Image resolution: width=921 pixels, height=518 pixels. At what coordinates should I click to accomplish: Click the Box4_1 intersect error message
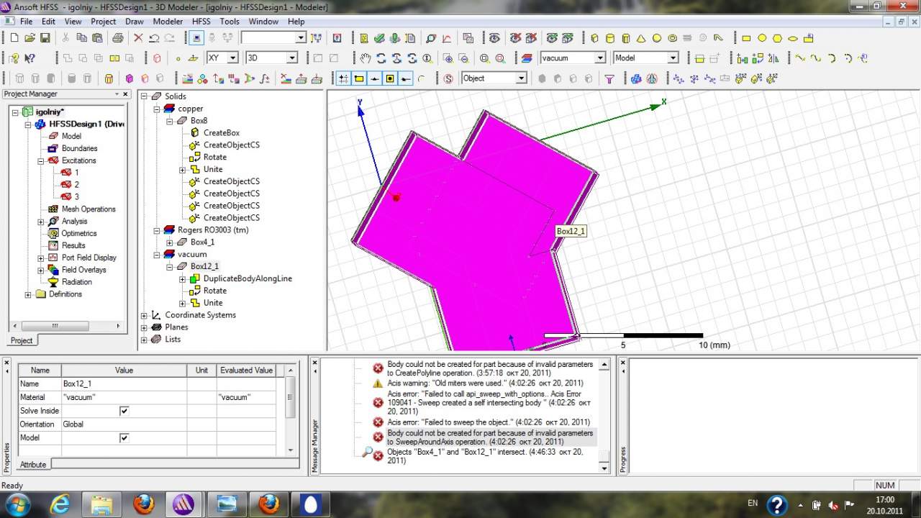485,456
